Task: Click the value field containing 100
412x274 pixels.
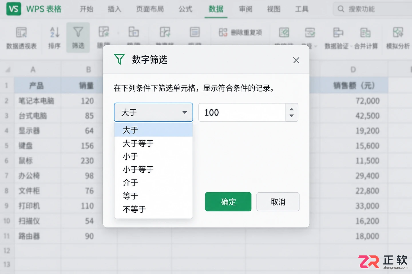Action: [x=242, y=112]
